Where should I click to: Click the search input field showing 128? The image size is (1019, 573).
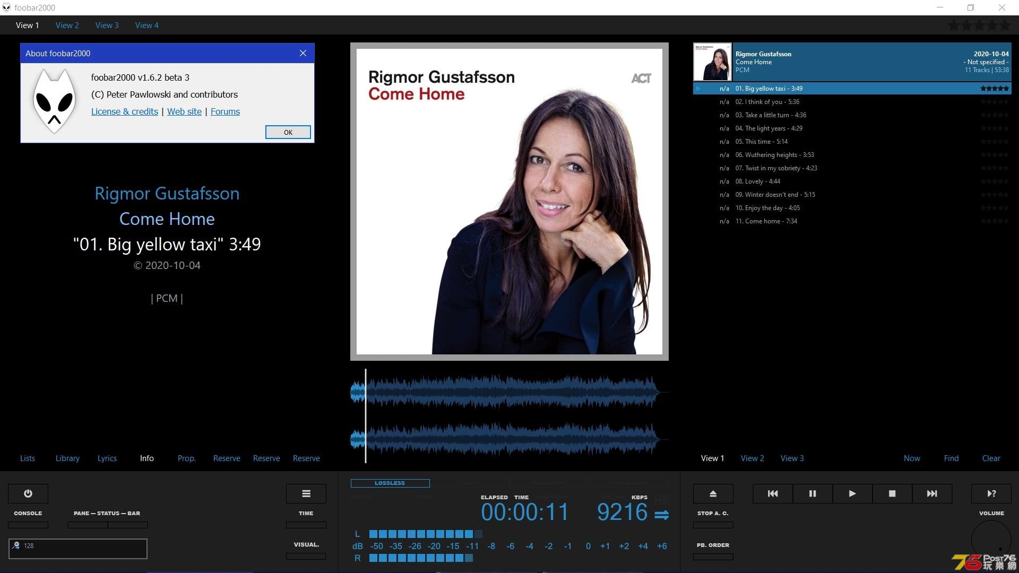pyautogui.click(x=78, y=549)
